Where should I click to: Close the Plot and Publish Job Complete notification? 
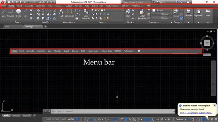click(214, 106)
